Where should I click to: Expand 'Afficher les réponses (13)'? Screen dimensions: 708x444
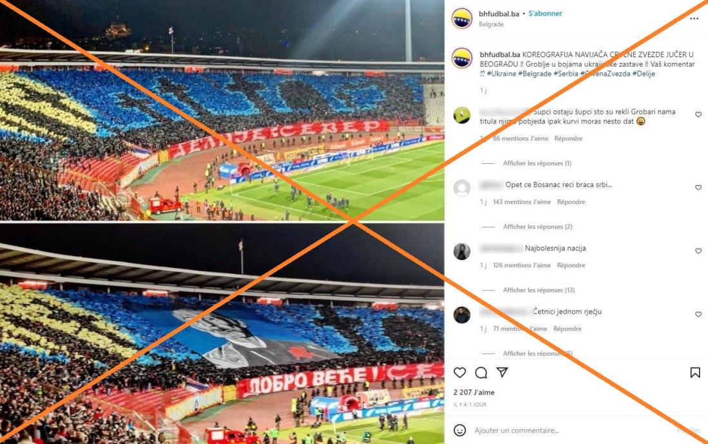[x=539, y=290]
